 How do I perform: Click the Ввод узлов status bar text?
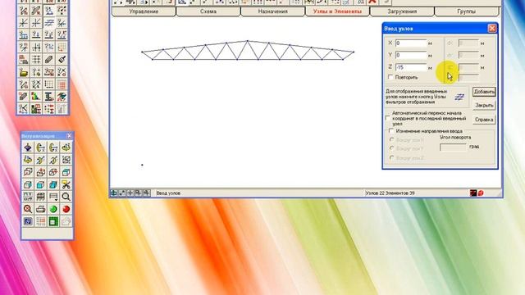pyautogui.click(x=168, y=193)
